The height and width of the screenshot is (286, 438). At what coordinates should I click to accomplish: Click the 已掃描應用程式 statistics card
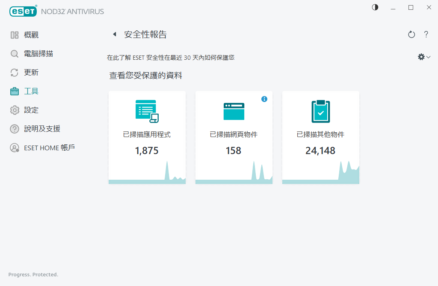[x=147, y=137]
